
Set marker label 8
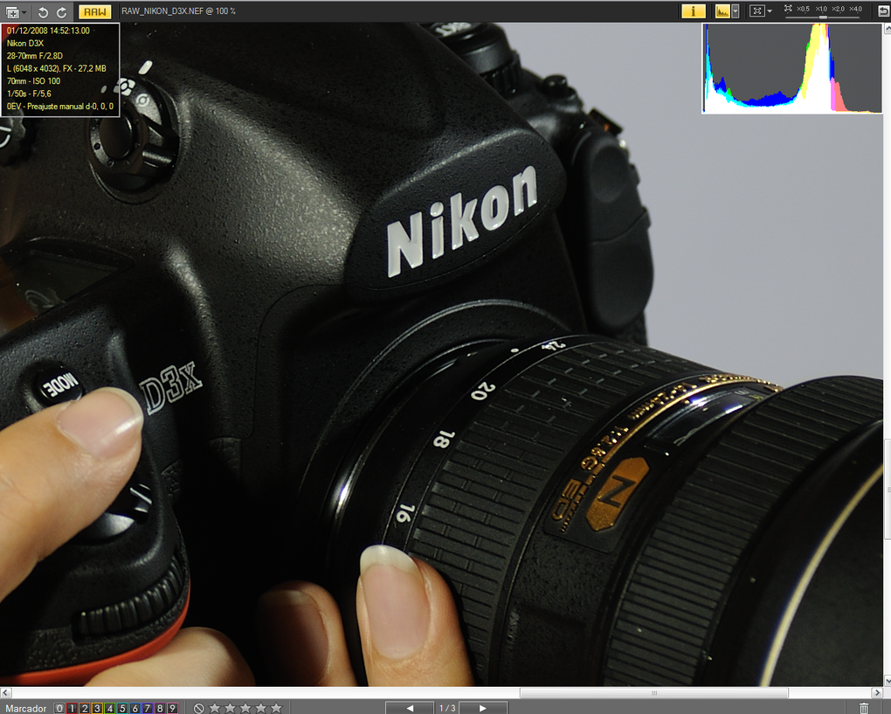[x=159, y=708]
